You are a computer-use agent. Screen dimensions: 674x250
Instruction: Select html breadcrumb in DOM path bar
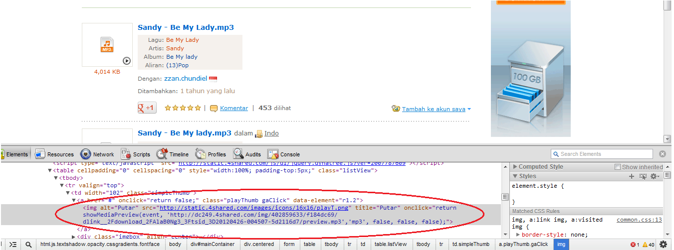click(100, 245)
